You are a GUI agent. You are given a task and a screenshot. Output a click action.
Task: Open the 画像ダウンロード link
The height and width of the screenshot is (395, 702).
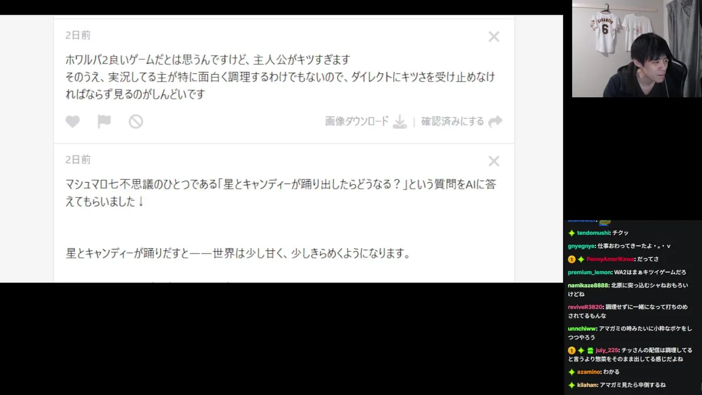point(356,122)
